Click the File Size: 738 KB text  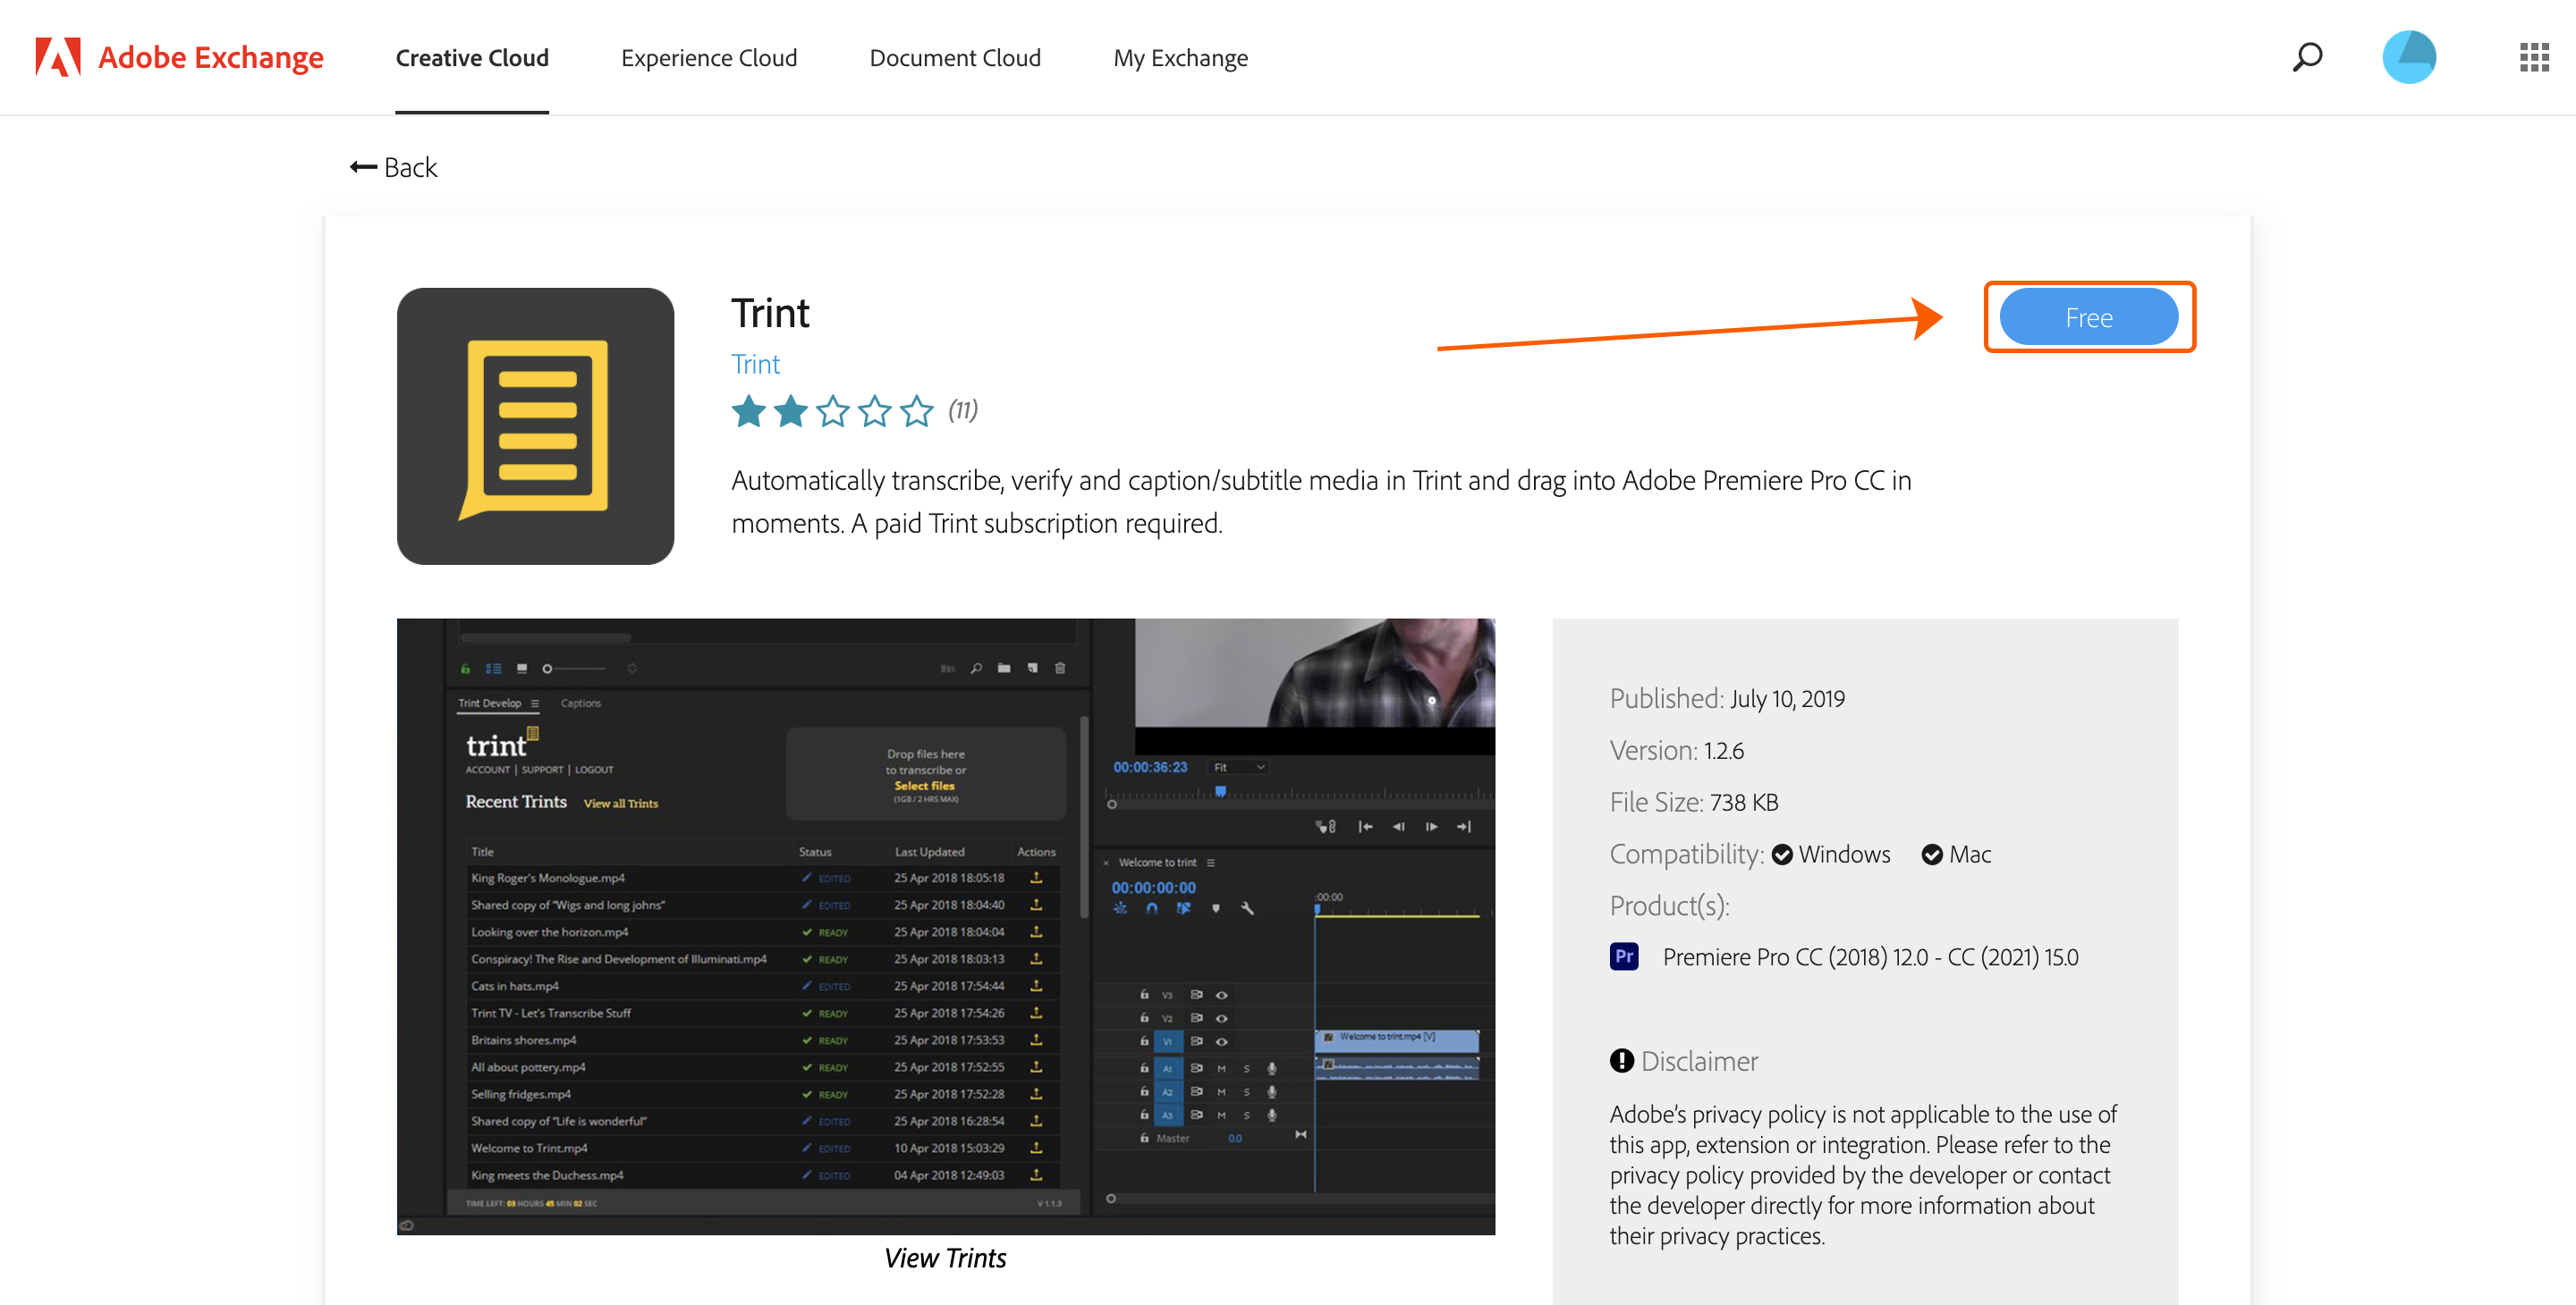[x=1693, y=803]
